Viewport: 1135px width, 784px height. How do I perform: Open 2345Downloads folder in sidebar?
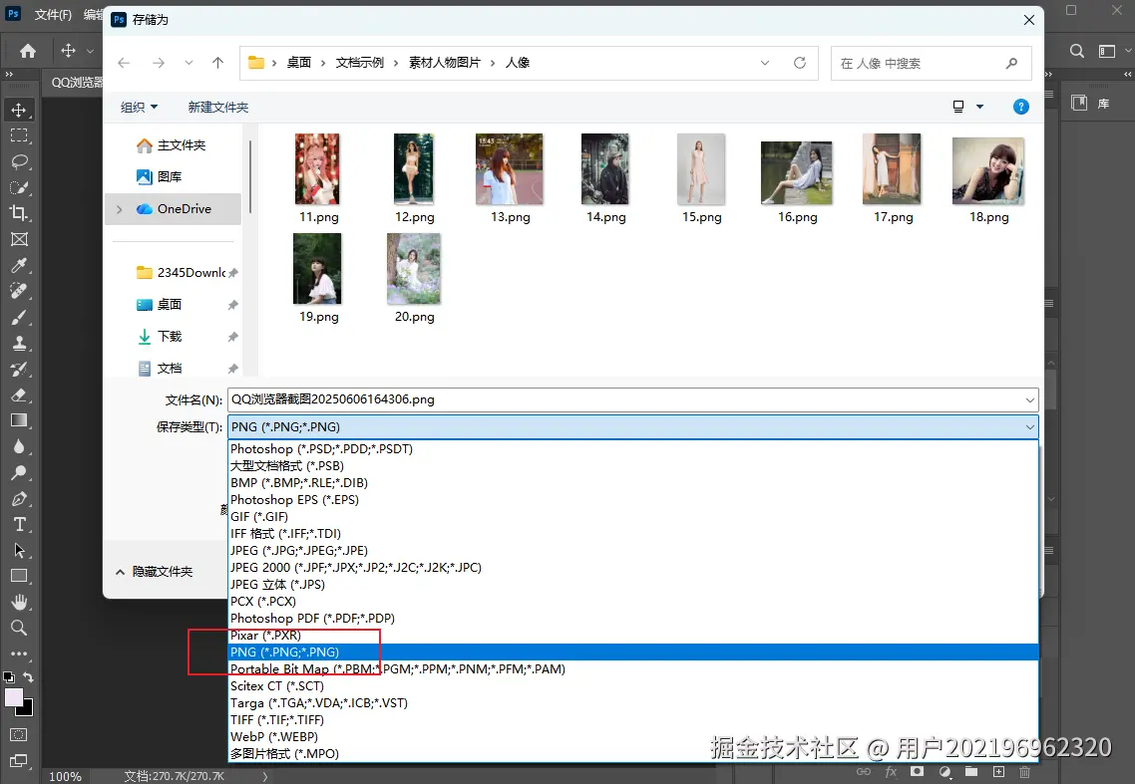pyautogui.click(x=183, y=273)
